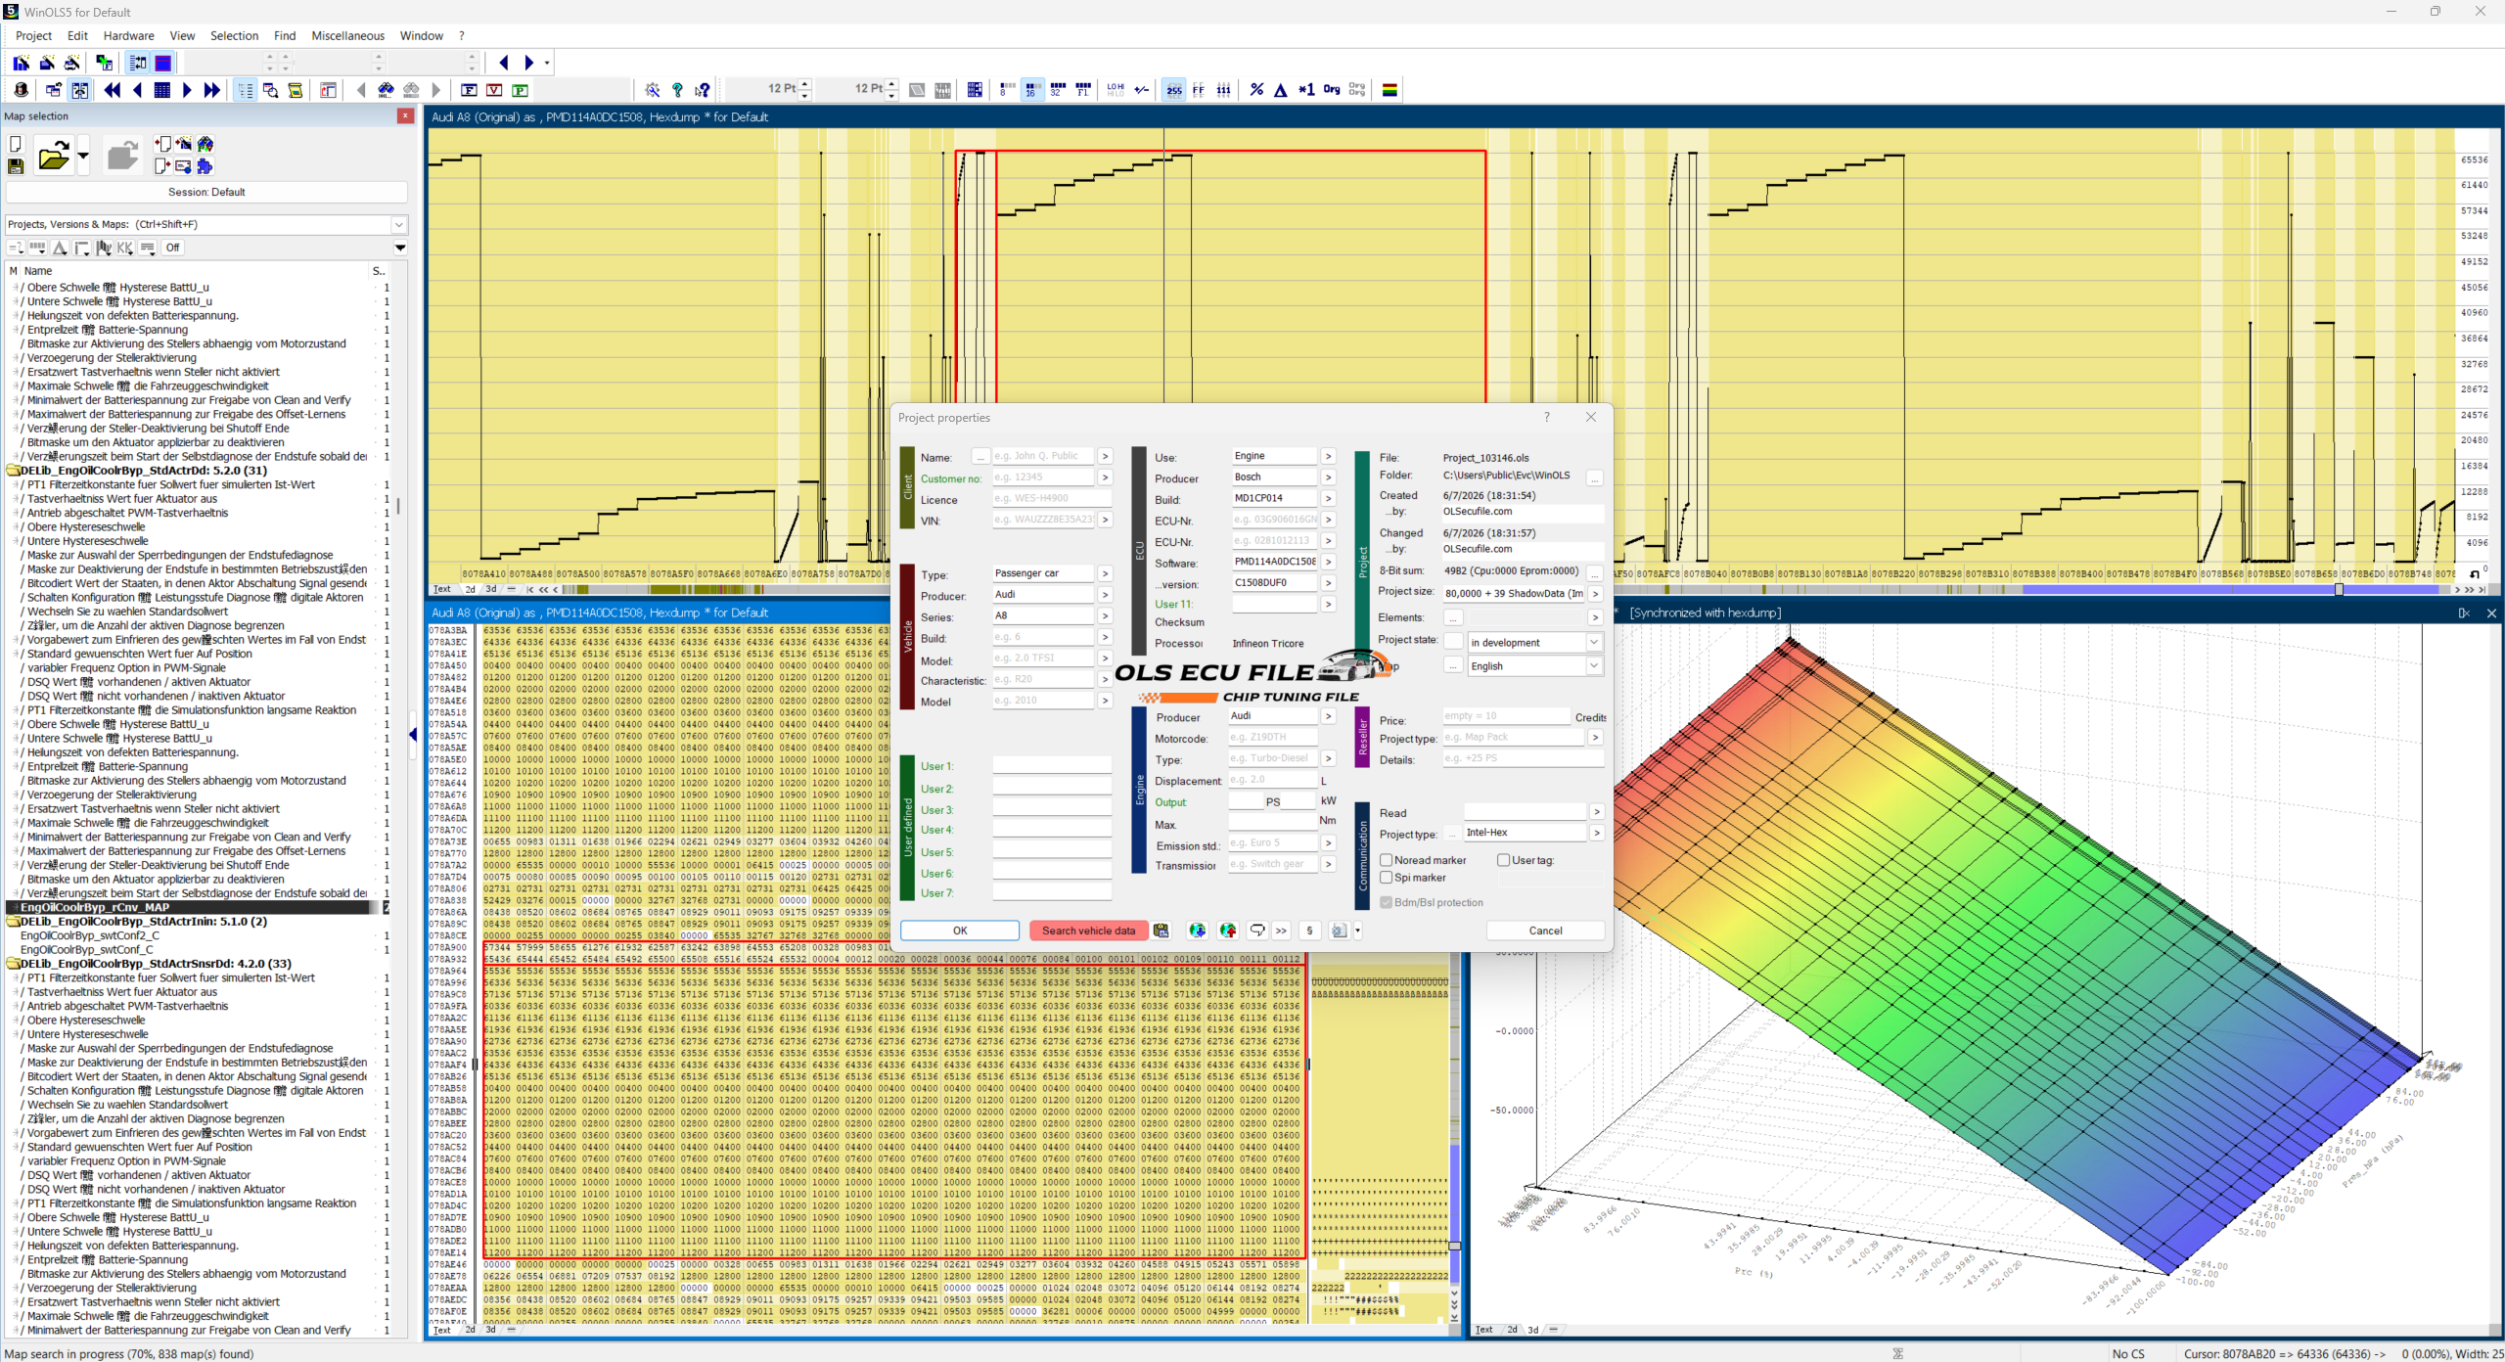Click the question mark help icon
Image resolution: width=2505 pixels, height=1362 pixels.
[x=677, y=90]
